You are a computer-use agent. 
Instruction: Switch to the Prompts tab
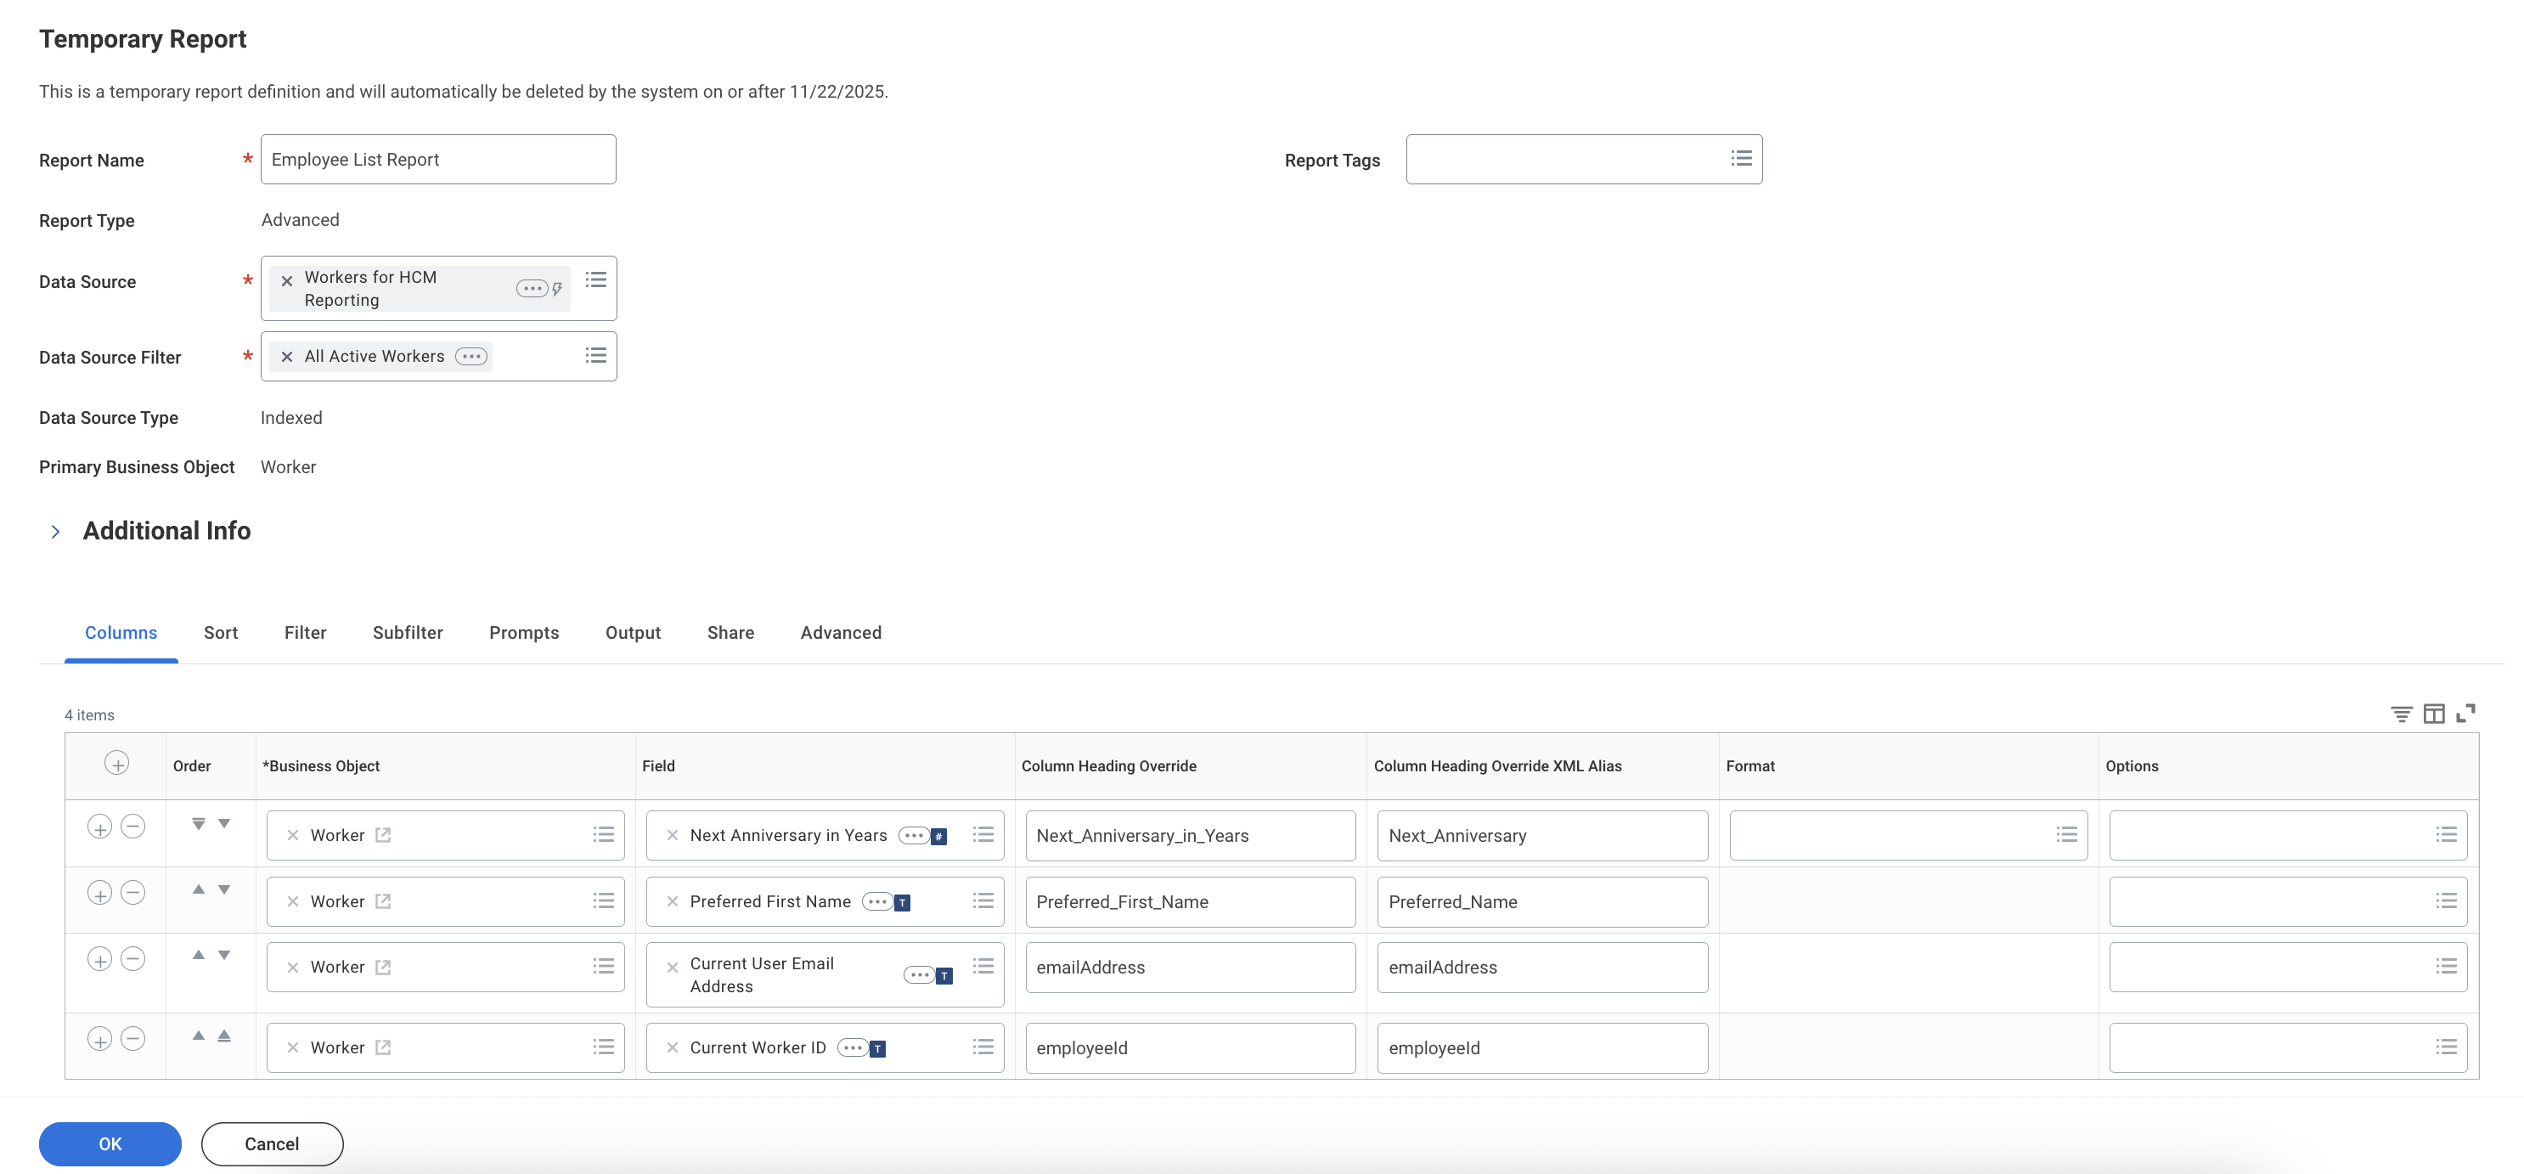[523, 633]
